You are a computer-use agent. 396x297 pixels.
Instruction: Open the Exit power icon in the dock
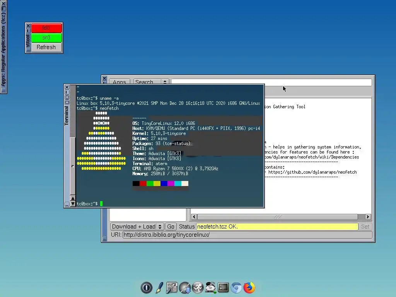(147, 288)
